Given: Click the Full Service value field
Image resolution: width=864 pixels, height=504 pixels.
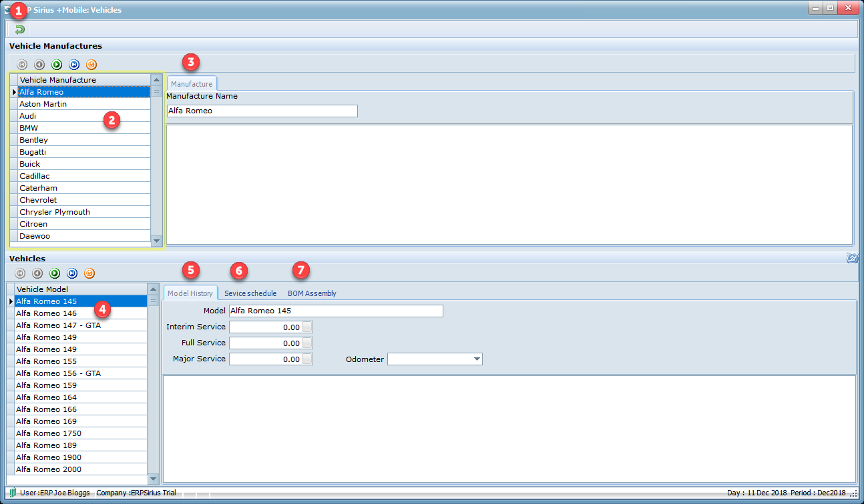Looking at the screenshot, I should pyautogui.click(x=266, y=343).
